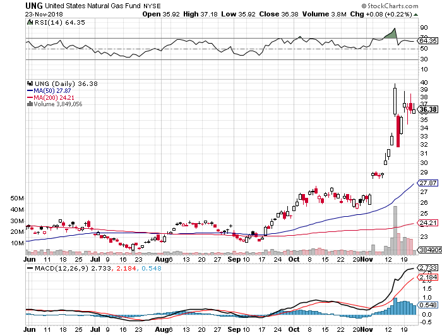
Task: Click the United States Natural Gas Fund name
Action: click(93, 6)
